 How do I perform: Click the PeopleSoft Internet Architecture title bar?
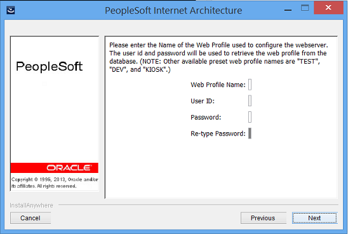tap(173, 10)
